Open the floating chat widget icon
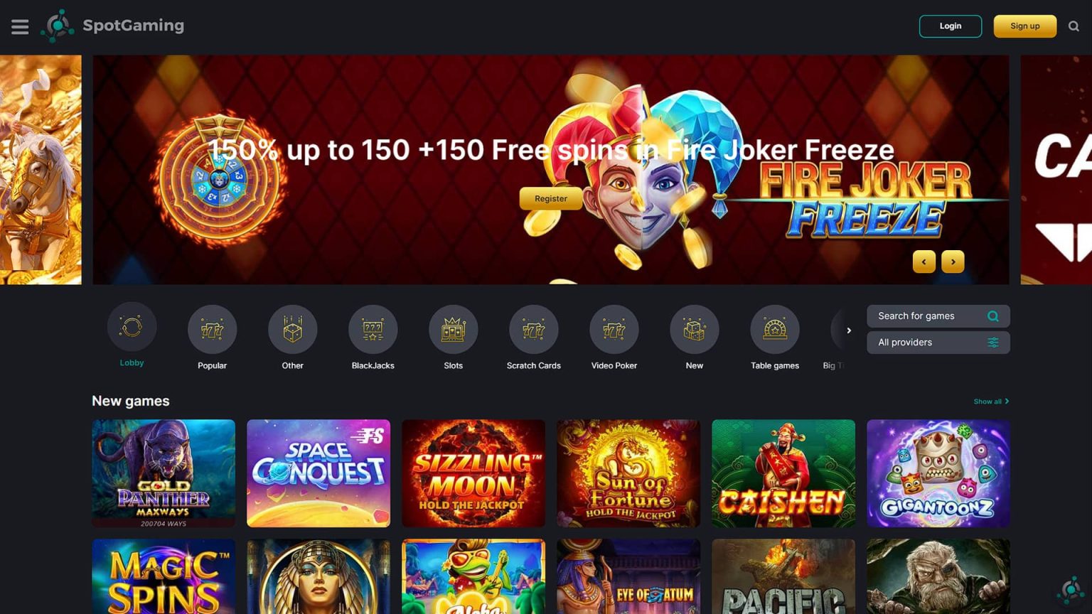The image size is (1092, 614). click(x=1070, y=591)
